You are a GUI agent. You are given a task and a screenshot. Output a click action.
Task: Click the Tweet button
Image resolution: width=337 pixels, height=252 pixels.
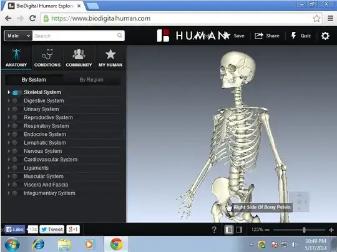[x=52, y=230]
